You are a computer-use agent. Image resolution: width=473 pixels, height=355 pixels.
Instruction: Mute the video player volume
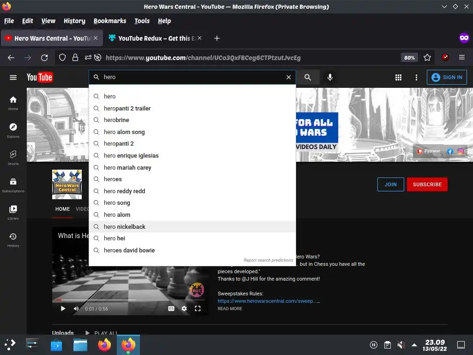click(x=76, y=308)
